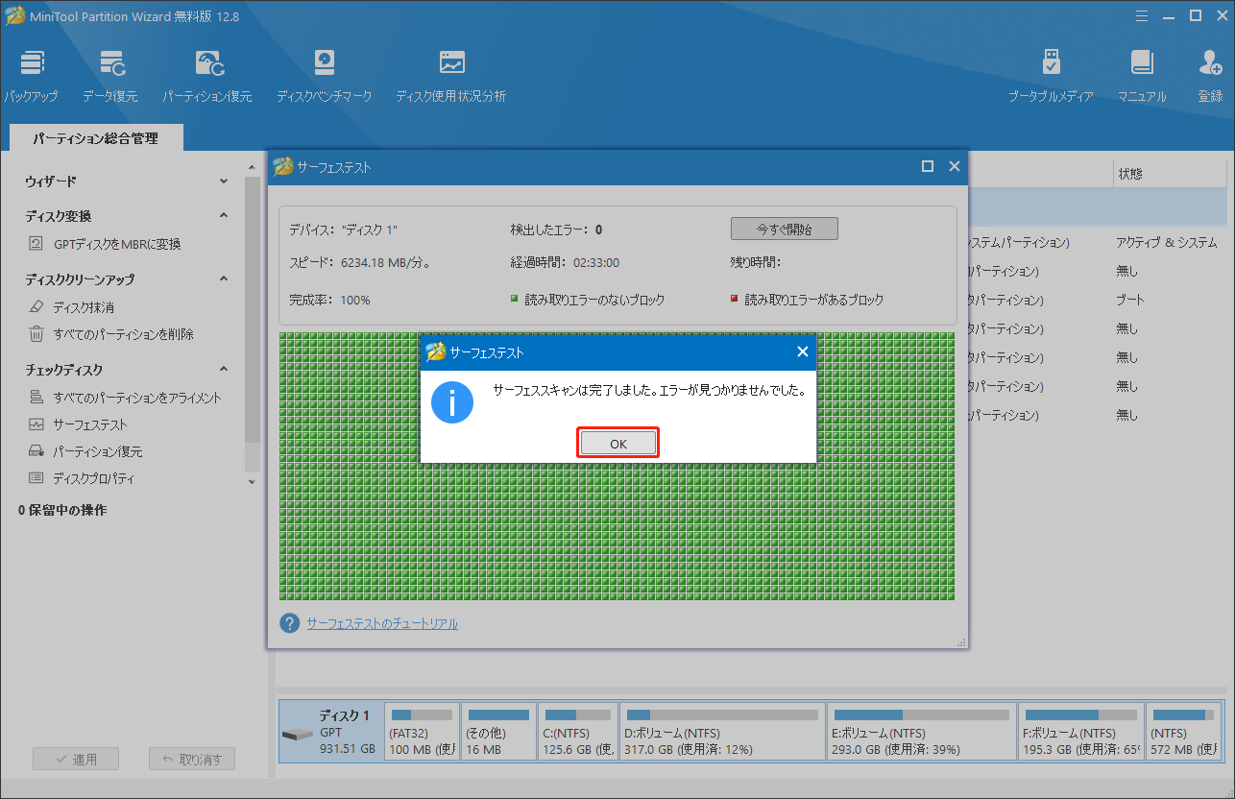Select サーフェステスト in sidebar
Screen dimensions: 1235x799
tap(78, 424)
